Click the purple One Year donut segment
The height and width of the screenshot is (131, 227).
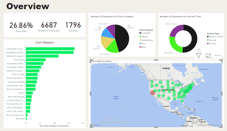click(175, 30)
